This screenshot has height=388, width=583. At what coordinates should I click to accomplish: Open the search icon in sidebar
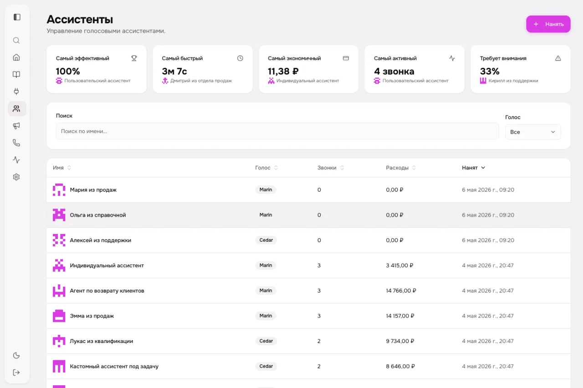[16, 40]
